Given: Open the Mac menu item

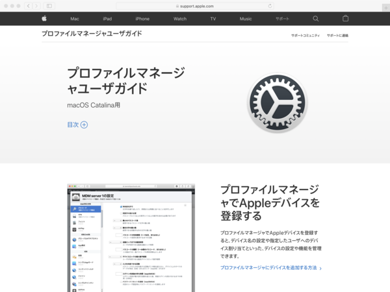Looking at the screenshot, I should point(75,19).
